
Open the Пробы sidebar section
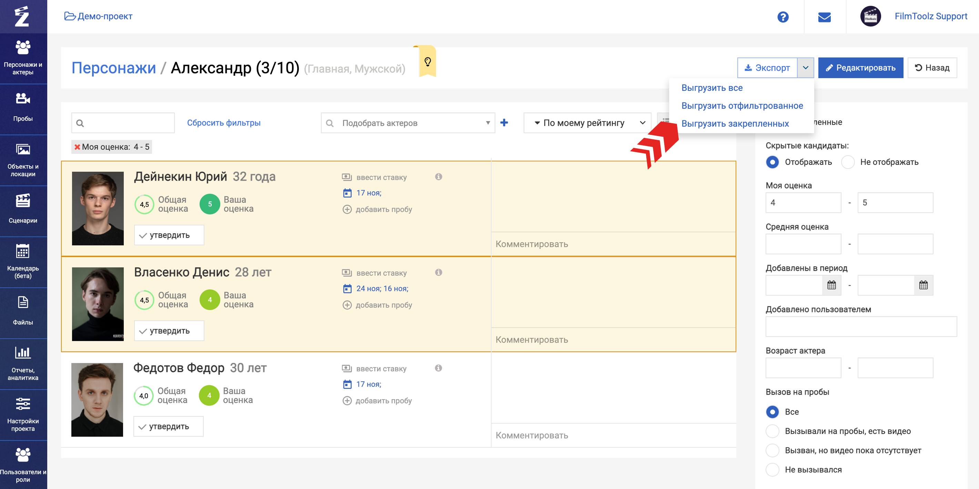(x=23, y=107)
